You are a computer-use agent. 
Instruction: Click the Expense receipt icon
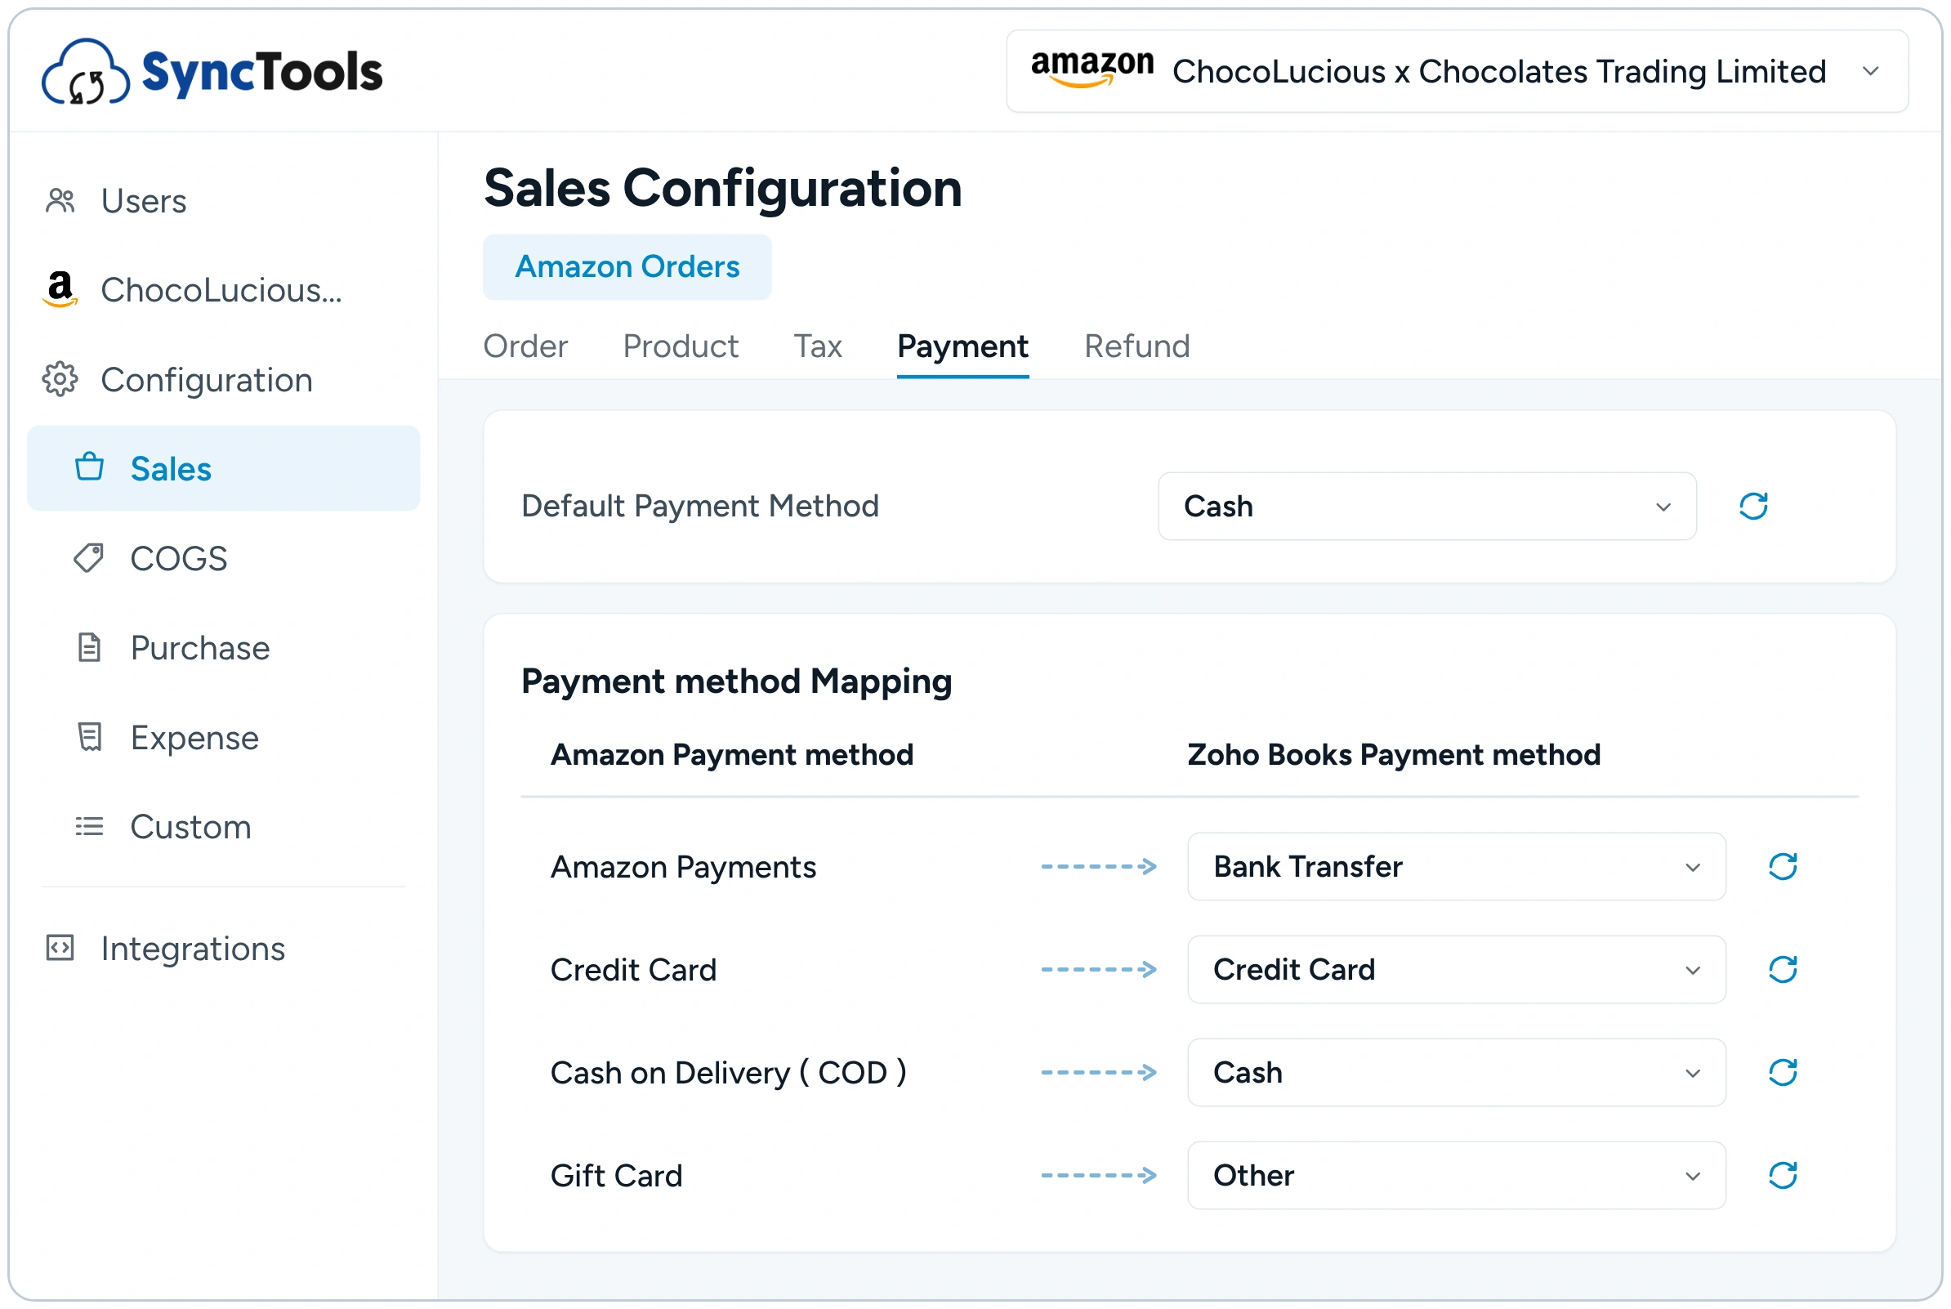[89, 738]
